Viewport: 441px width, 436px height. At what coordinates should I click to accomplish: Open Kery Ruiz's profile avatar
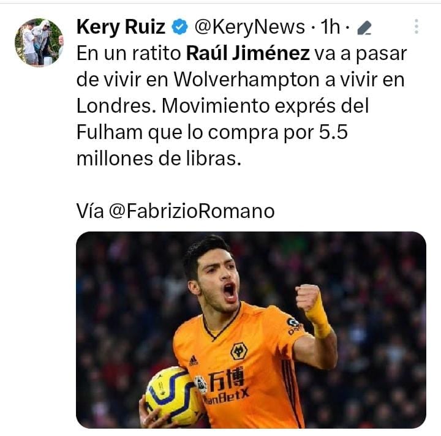pos(39,42)
